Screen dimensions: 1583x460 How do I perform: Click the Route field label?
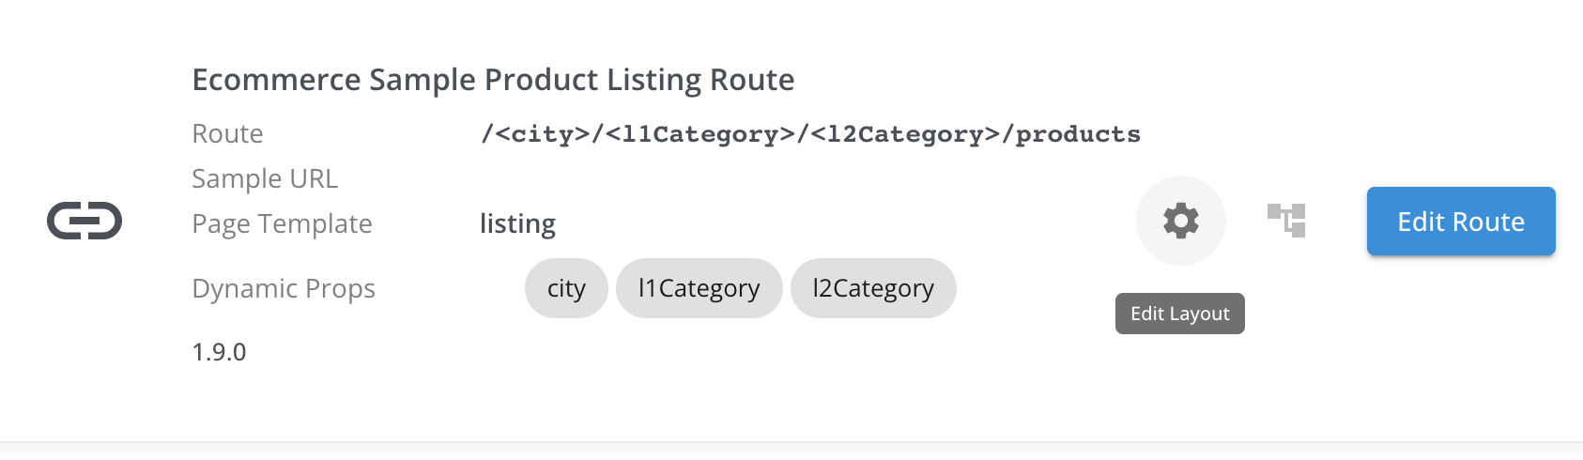tap(227, 133)
